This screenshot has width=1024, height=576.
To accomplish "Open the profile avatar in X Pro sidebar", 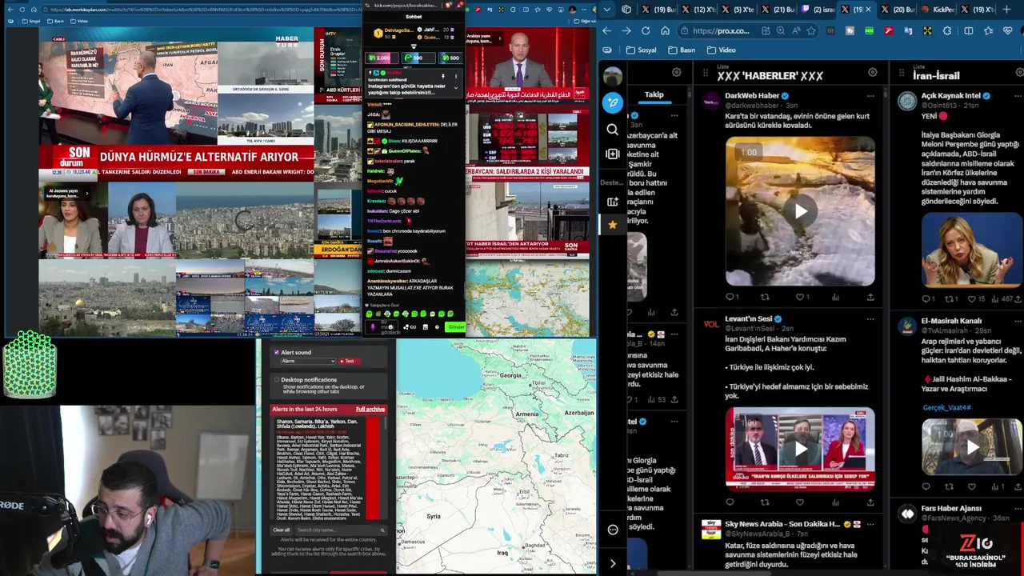I will point(613,76).
